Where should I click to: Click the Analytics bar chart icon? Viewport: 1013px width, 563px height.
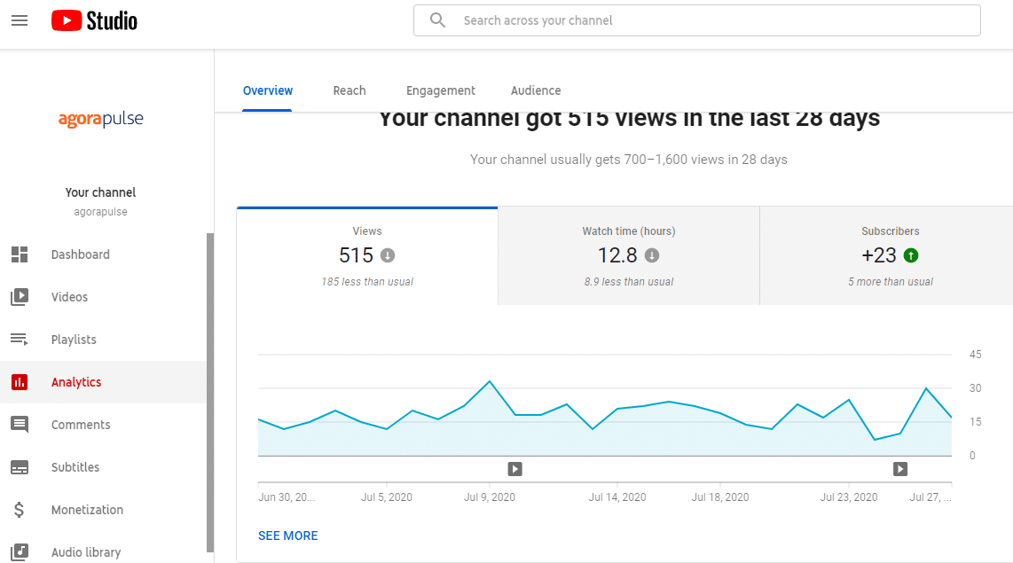pos(20,382)
